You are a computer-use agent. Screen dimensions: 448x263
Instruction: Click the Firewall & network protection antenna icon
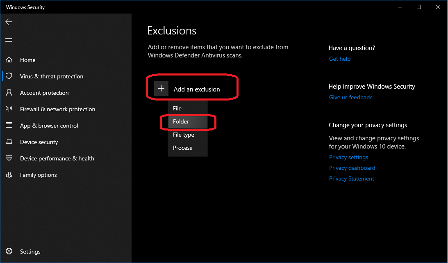click(x=9, y=109)
